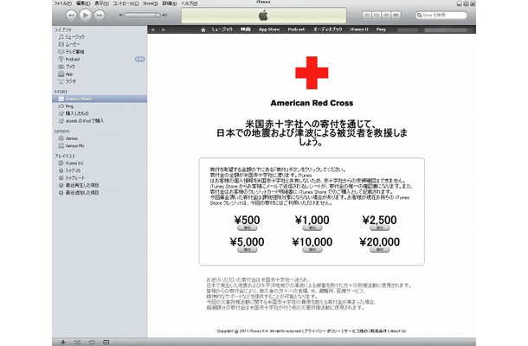The image size is (528, 346).
Task: Open the ファイル menu
Action: tap(62, 3)
